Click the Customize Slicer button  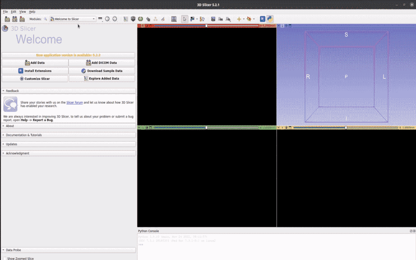click(x=35, y=79)
